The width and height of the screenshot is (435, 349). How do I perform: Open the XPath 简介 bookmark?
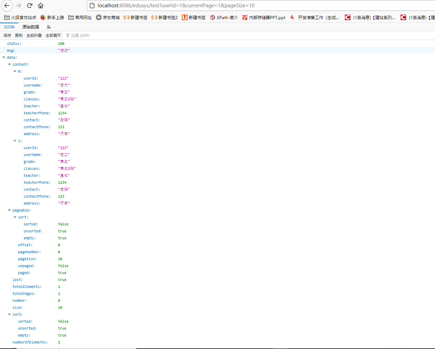pyautogui.click(x=224, y=17)
